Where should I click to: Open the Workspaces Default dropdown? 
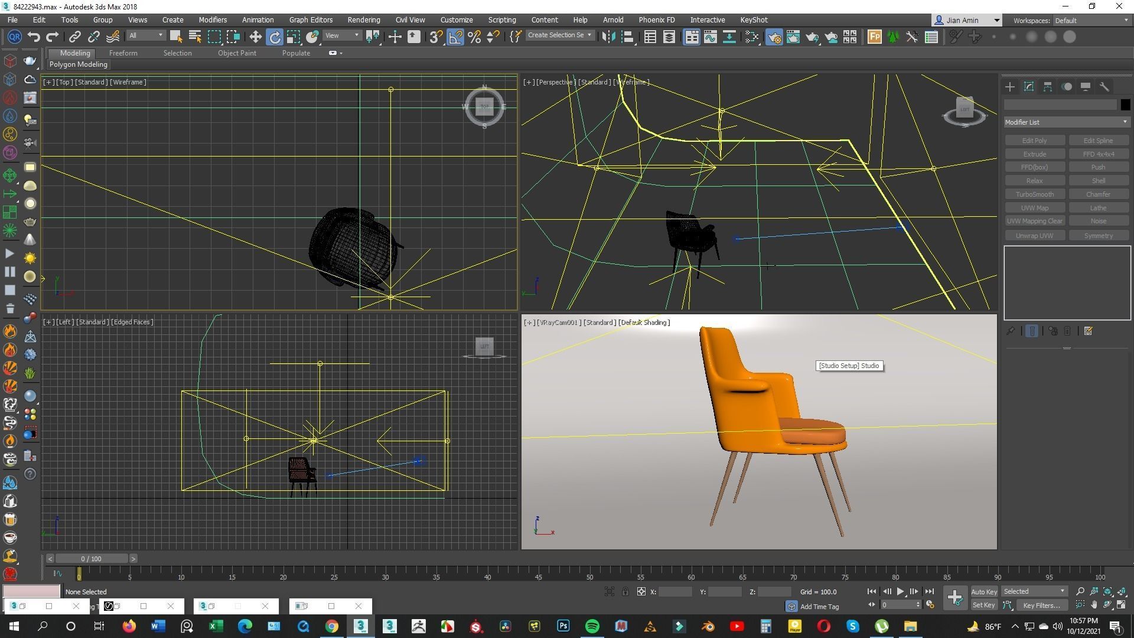point(1091,20)
